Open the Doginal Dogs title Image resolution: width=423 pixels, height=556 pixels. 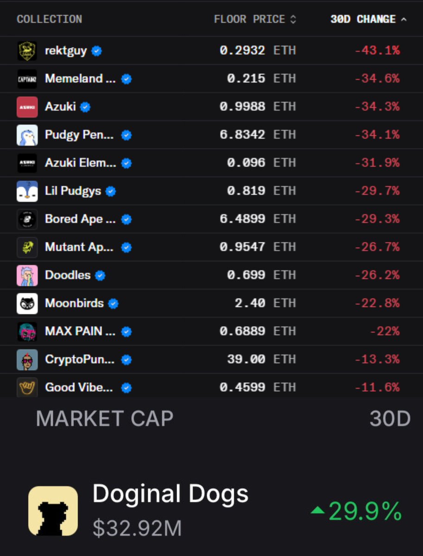170,494
